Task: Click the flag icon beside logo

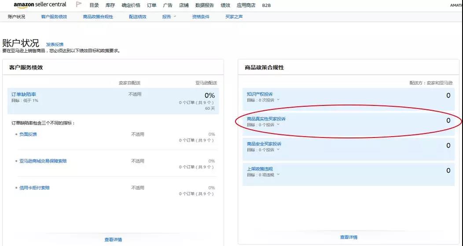Action: 78,4
